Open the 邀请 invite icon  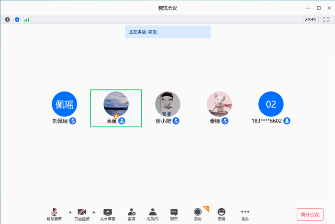[132, 214]
